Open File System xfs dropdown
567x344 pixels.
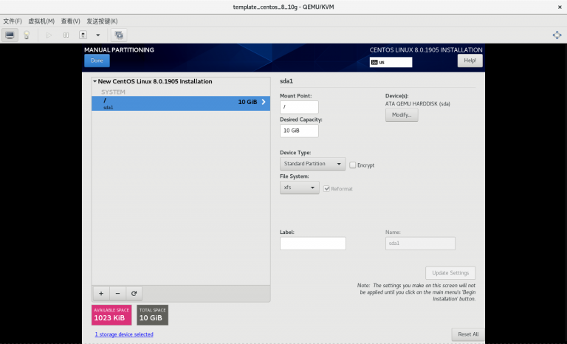click(x=300, y=188)
